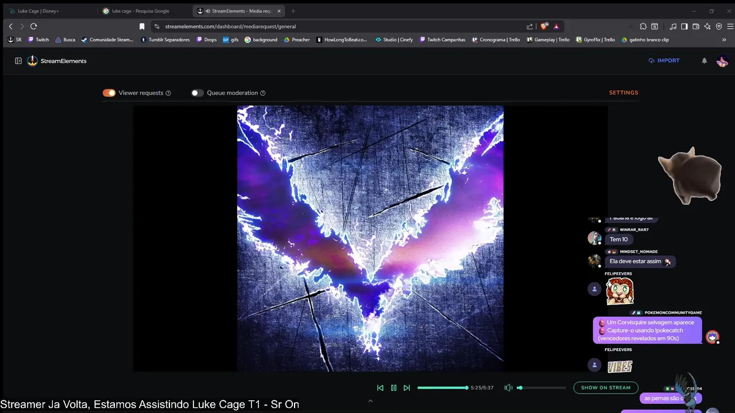Open the Busca bookmark
735x413 pixels.
click(x=65, y=40)
